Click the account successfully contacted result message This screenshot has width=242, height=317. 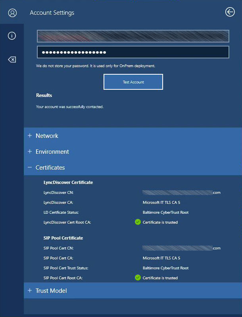(x=70, y=107)
